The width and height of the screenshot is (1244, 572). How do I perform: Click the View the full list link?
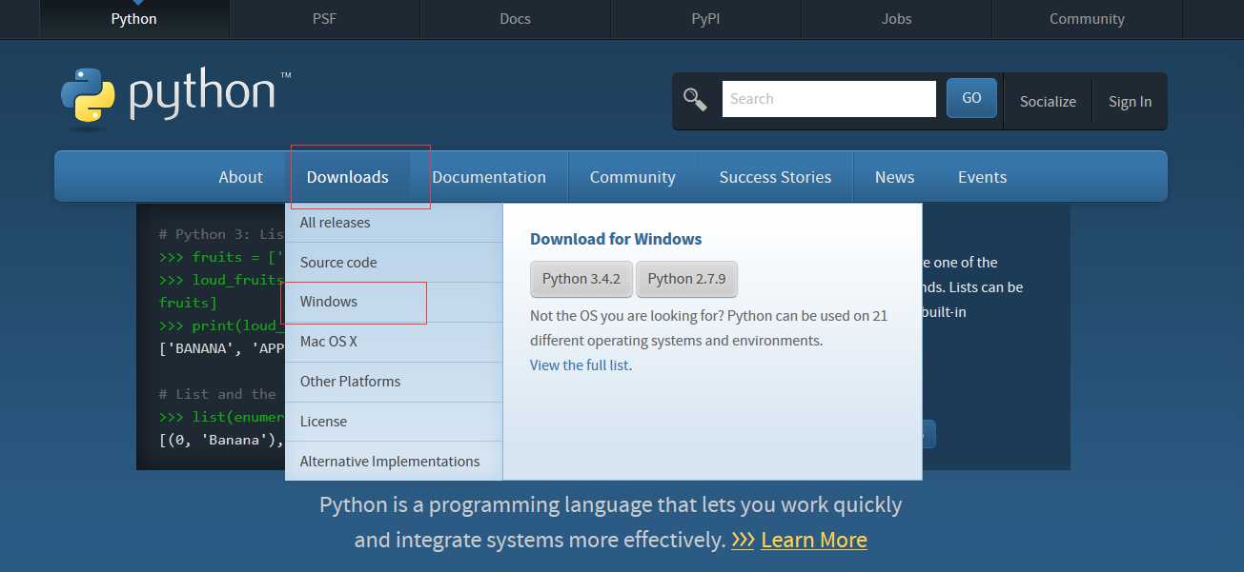point(580,365)
